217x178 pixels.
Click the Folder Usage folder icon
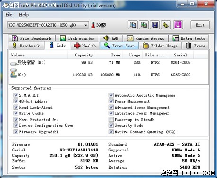tap(145, 46)
